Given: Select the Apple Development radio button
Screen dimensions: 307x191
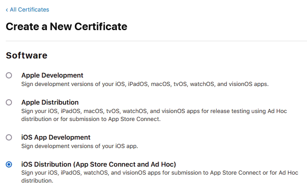Looking at the screenshot, I should pos(9,75).
